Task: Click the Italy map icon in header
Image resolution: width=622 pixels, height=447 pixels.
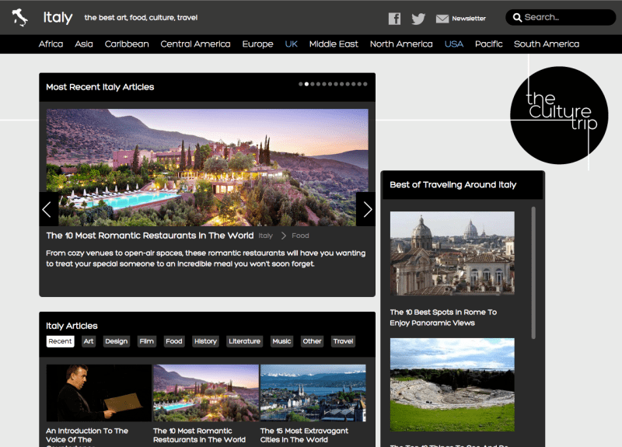Action: tap(20, 17)
